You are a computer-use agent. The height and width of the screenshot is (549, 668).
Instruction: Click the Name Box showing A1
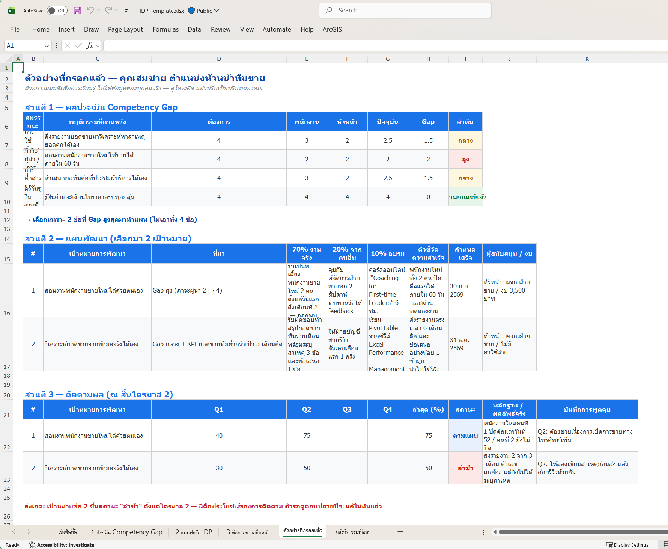coord(24,45)
